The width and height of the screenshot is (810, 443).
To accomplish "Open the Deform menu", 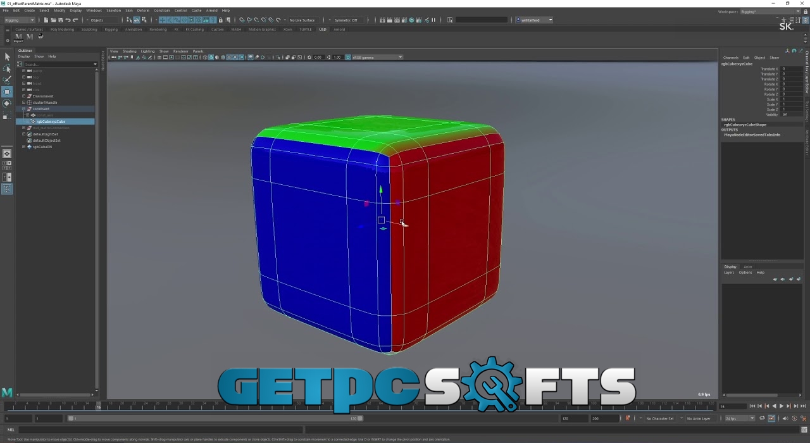I will [x=144, y=11].
